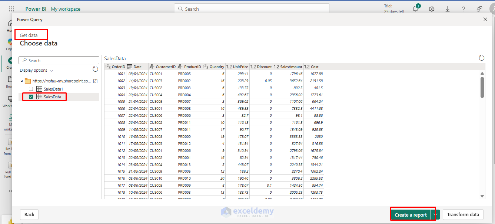
Task: Open Power BI settings gear
Action: 431,9
